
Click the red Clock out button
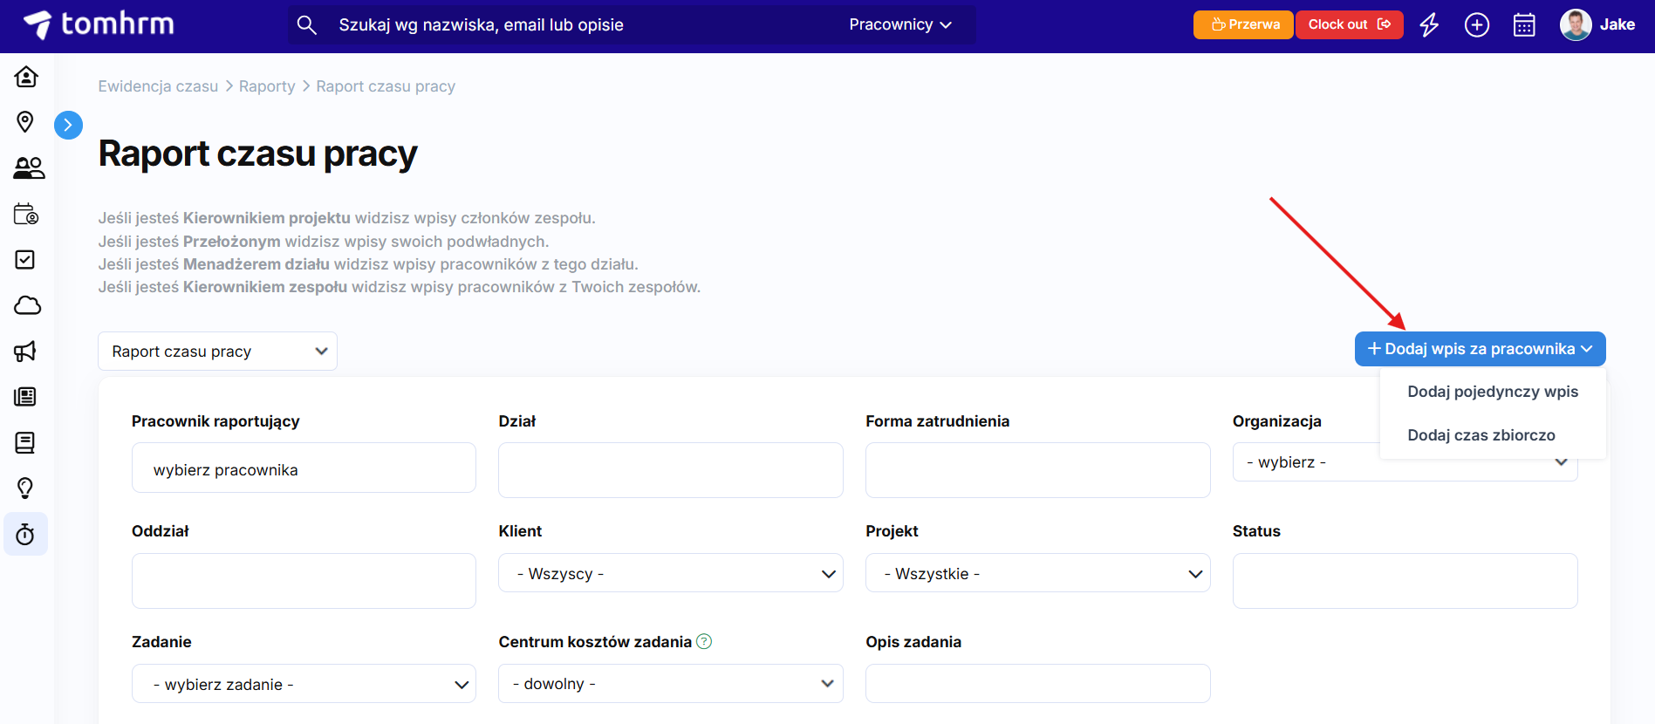[x=1349, y=25]
